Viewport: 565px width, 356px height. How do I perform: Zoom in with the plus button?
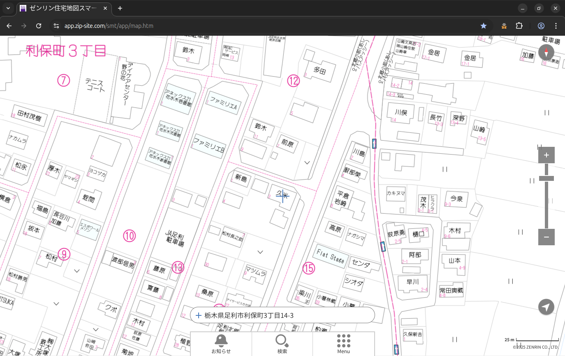[x=546, y=155]
